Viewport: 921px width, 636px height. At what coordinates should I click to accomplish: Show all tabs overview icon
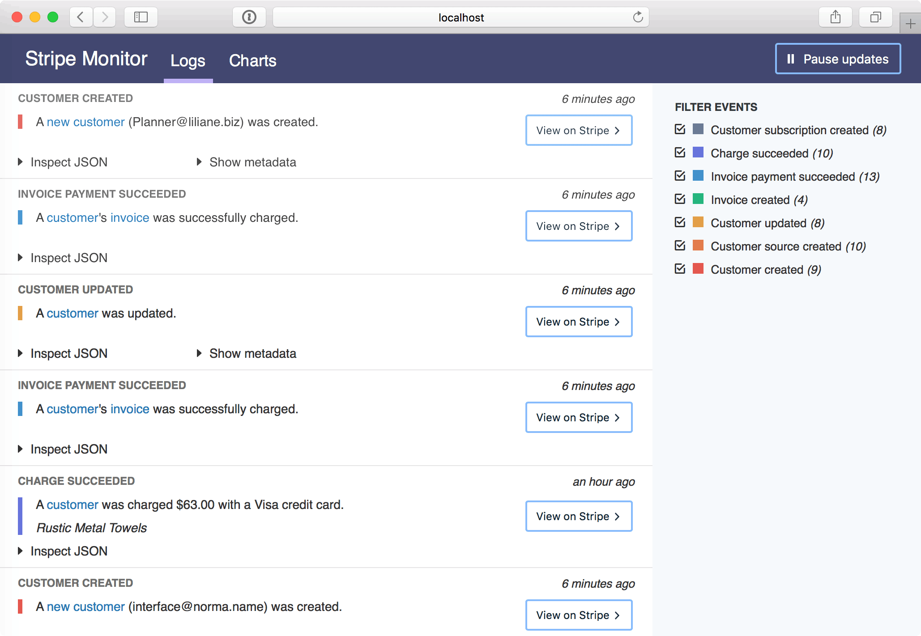point(875,17)
